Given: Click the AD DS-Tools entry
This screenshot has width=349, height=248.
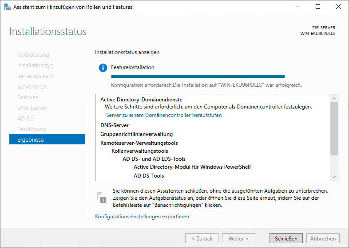Looking at the screenshot, I should pos(149,176).
